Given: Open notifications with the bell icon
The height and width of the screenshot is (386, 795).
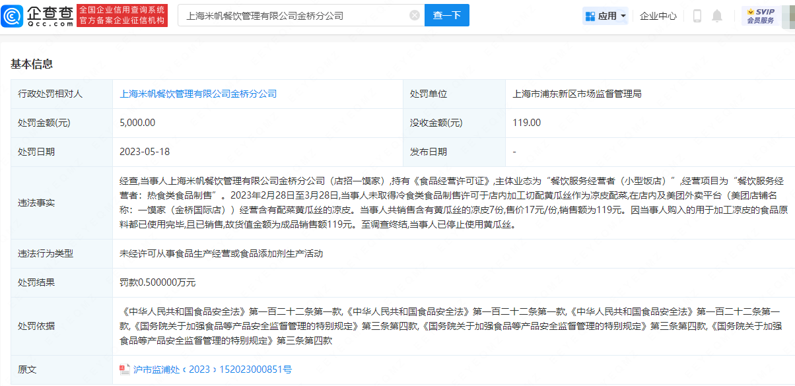Looking at the screenshot, I should 717,16.
